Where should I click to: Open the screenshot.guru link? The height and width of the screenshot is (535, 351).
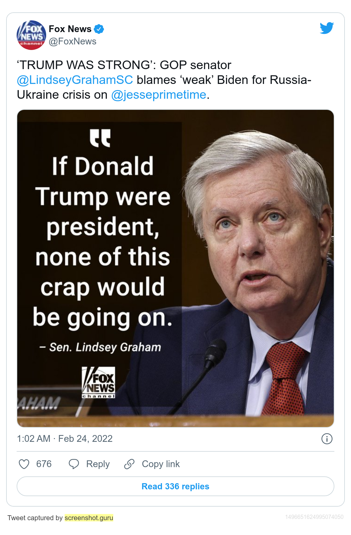click(89, 518)
